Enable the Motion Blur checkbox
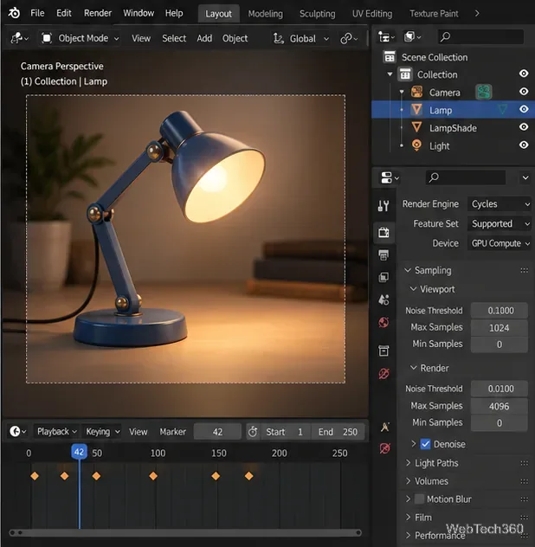535x547 pixels. pyautogui.click(x=420, y=499)
